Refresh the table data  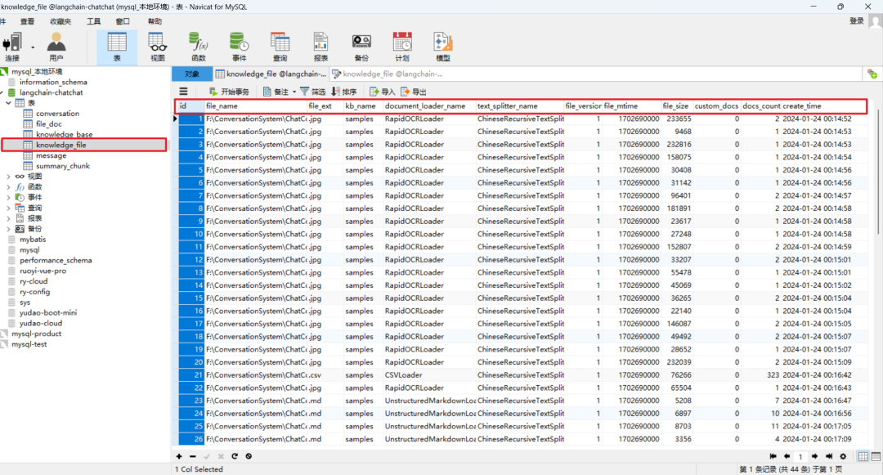pos(235,456)
